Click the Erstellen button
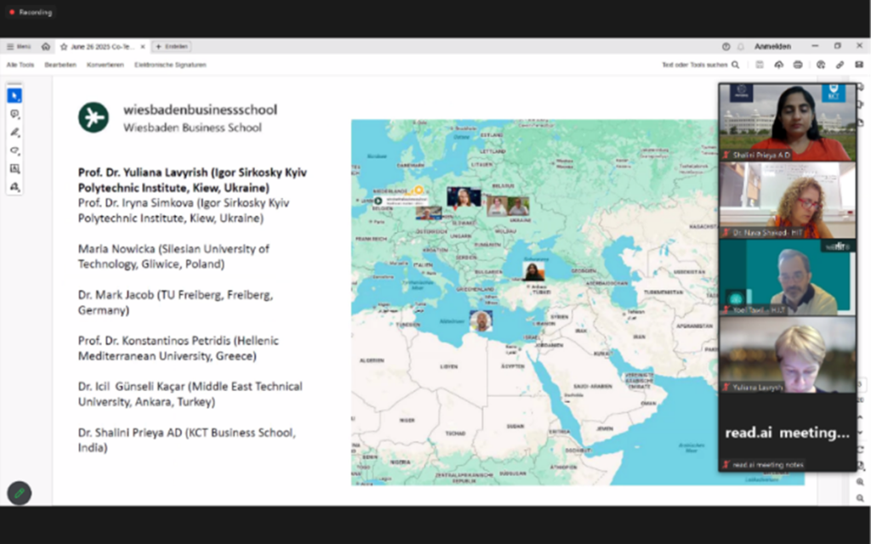This screenshot has height=544, width=871. click(x=172, y=47)
